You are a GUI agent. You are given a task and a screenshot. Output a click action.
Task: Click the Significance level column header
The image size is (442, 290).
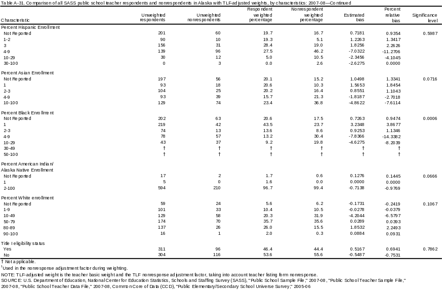425,18
